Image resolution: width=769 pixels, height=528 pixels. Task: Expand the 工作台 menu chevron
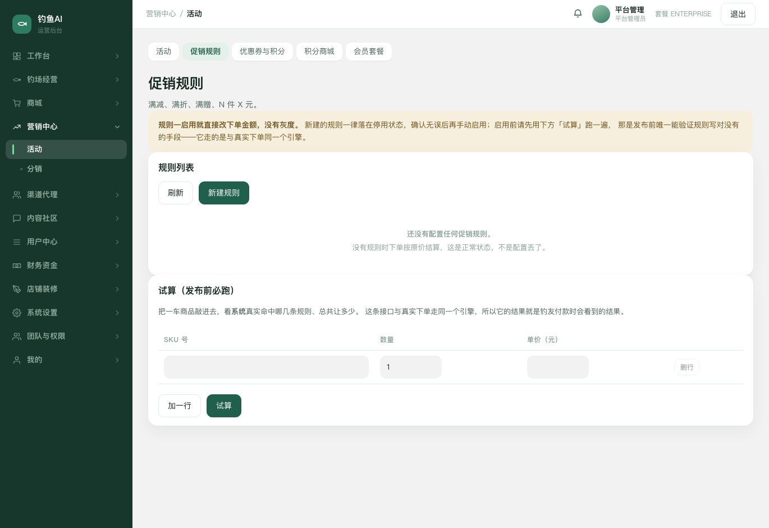(117, 56)
